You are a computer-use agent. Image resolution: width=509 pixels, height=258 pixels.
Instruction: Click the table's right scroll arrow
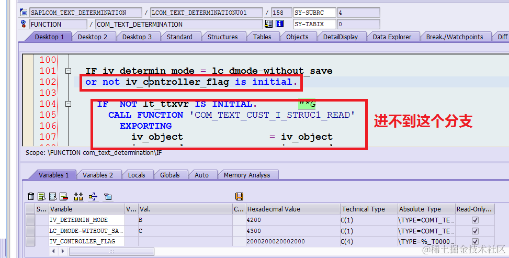(x=63, y=251)
